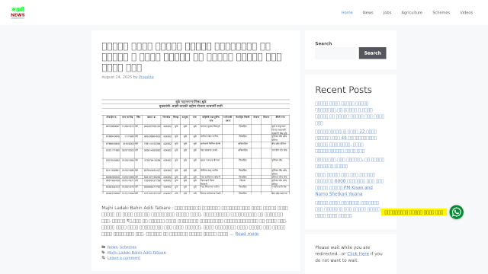Open the main article headline
The width and height of the screenshot is (488, 274).
coord(191,57)
